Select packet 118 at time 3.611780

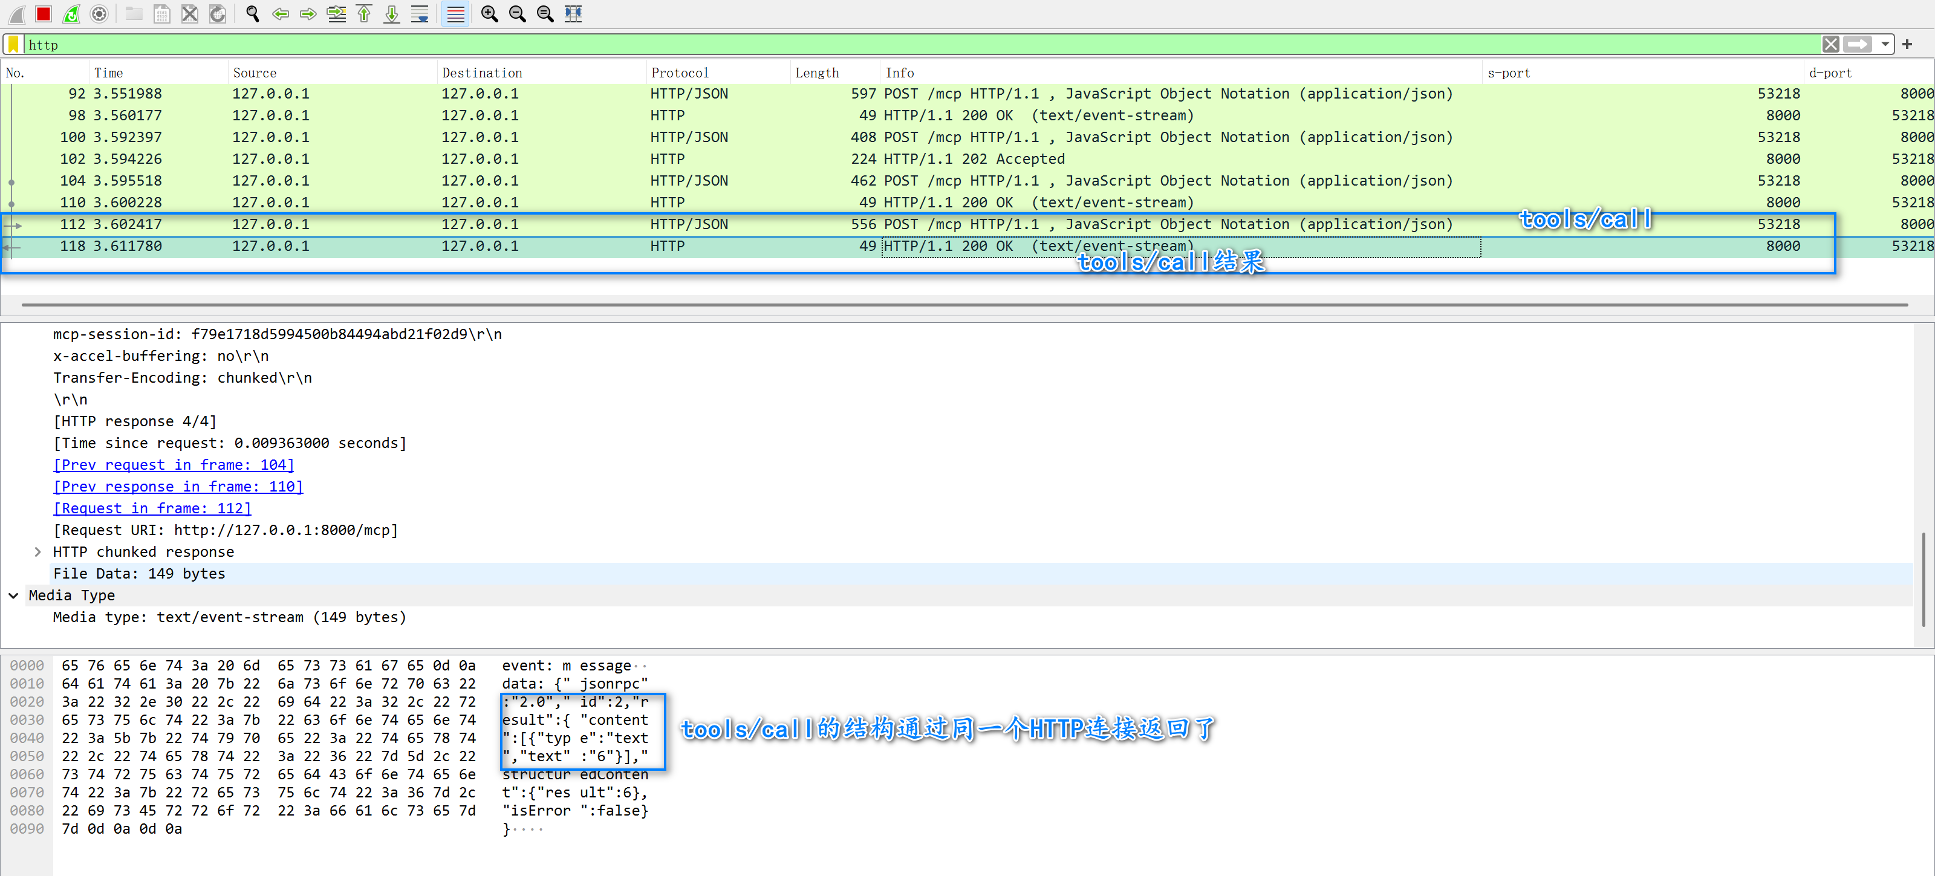pyautogui.click(x=968, y=247)
